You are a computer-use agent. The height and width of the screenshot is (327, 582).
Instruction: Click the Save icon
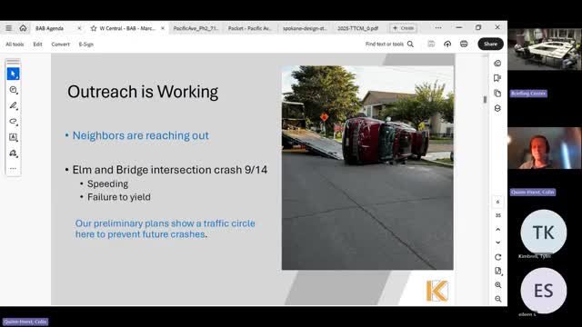(x=431, y=45)
